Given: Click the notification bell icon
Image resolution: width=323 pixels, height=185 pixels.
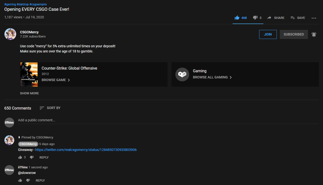Looking at the screenshot, I should pyautogui.click(x=314, y=34).
